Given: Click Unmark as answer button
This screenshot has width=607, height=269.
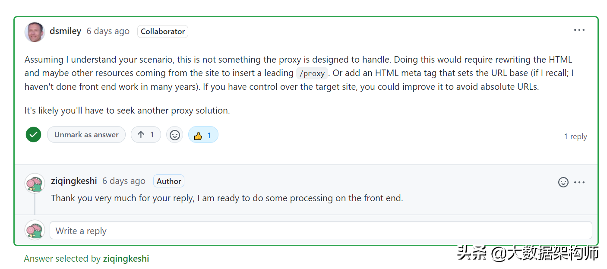Looking at the screenshot, I should click(x=86, y=135).
